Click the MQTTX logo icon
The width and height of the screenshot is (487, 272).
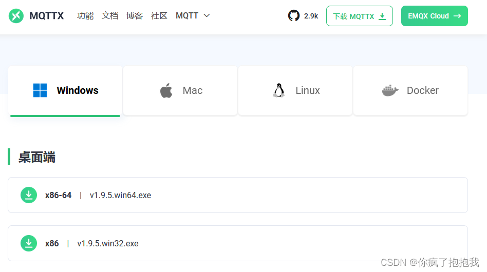coord(16,16)
